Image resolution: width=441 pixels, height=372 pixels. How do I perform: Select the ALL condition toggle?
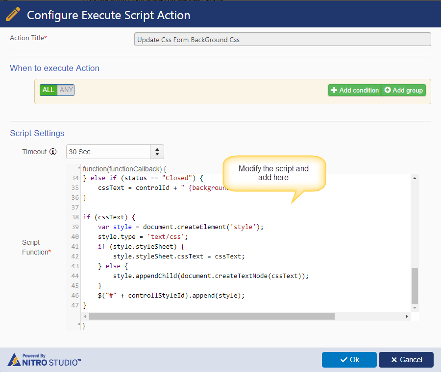point(49,90)
